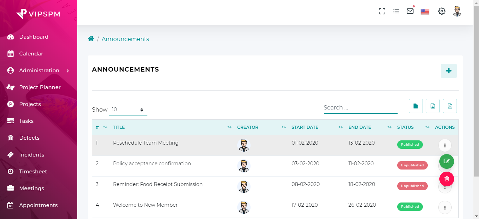
Task: Open the Announcements breadcrumb link
Action: pyautogui.click(x=125, y=39)
